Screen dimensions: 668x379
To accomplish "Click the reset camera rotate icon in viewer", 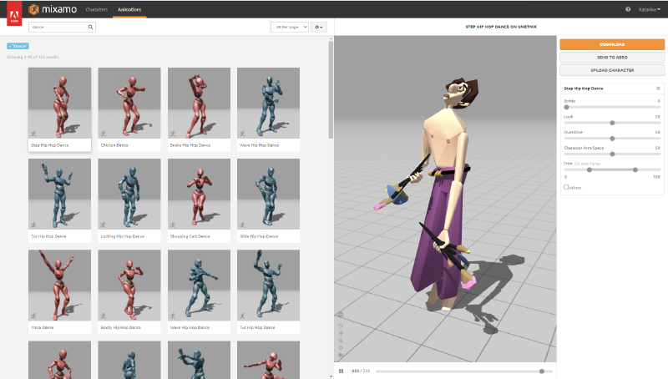I will pos(341,326).
